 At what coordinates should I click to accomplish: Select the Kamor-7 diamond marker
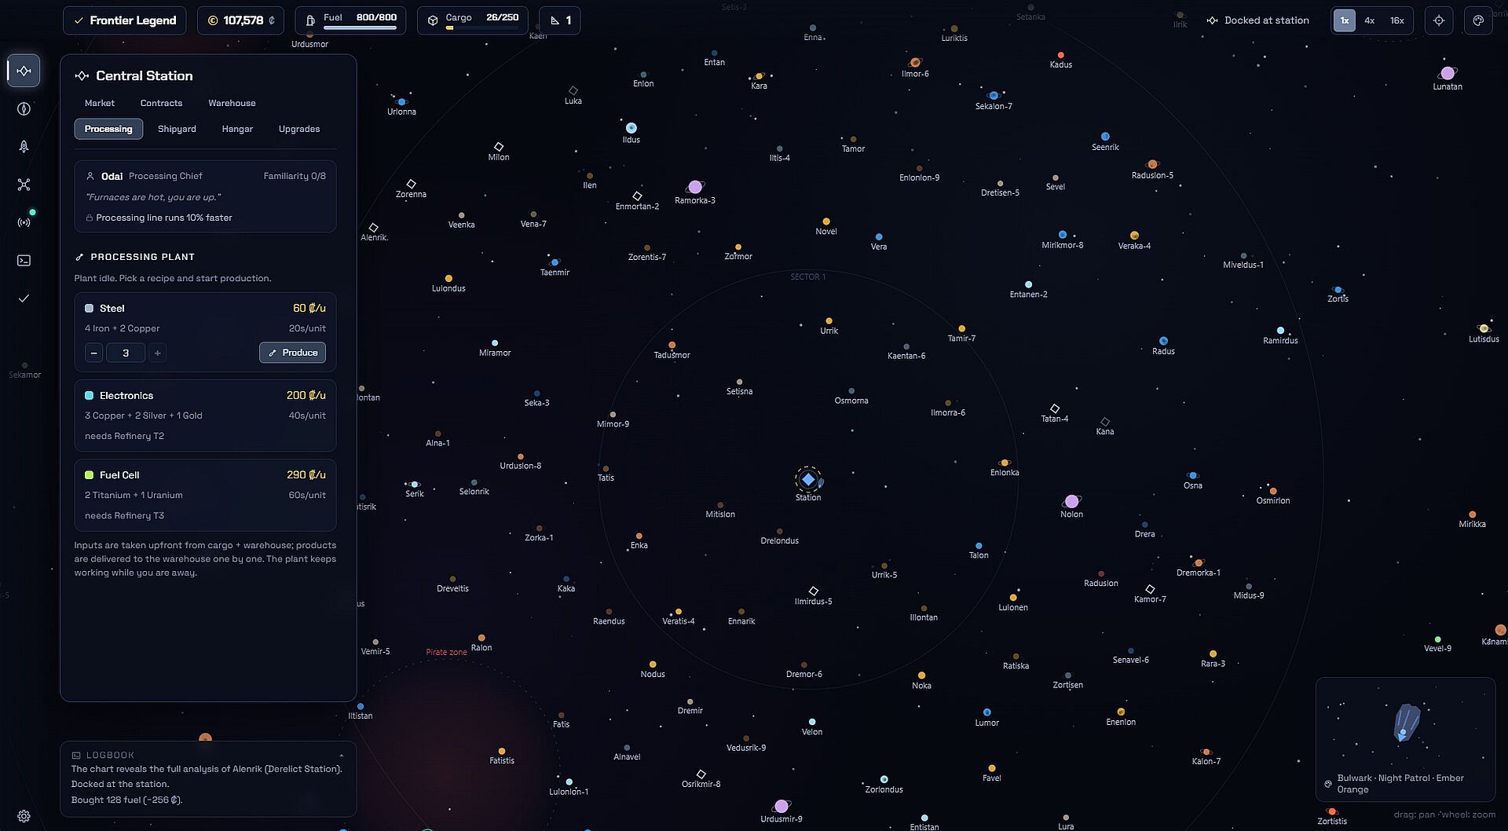(x=1150, y=589)
